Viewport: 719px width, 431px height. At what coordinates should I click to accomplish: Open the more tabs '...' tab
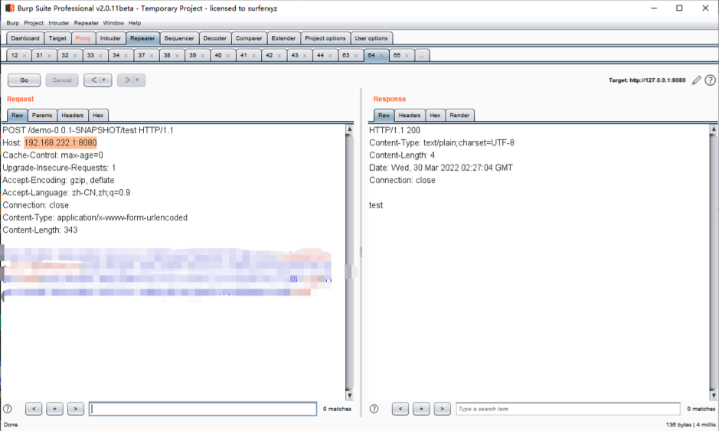pos(422,55)
